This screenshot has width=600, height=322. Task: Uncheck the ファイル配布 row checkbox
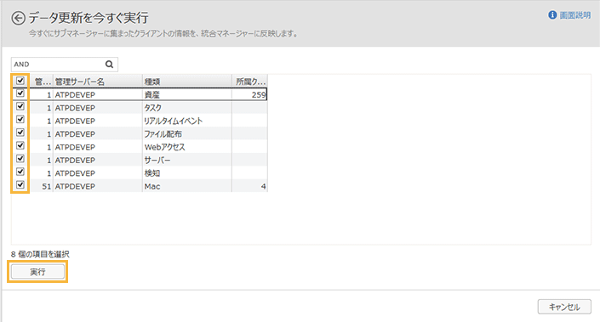[20, 133]
